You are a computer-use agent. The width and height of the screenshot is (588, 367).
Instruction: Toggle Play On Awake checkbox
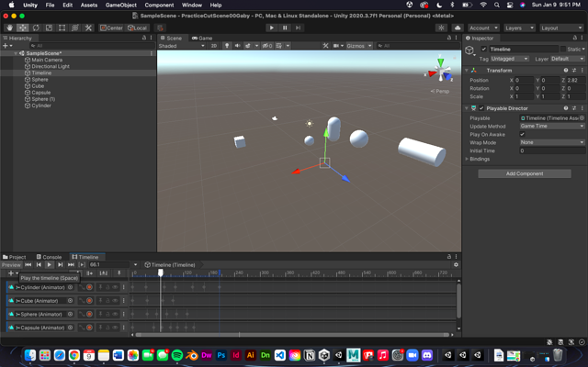pyautogui.click(x=522, y=134)
